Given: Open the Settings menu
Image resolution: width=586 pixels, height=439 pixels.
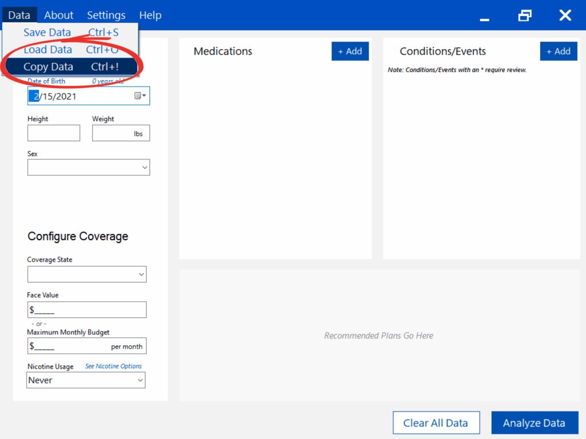Looking at the screenshot, I should [106, 15].
